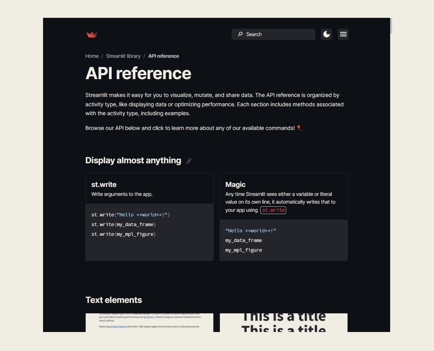Copy anchor link beside Display almost anything
Image resolution: width=434 pixels, height=351 pixels.
click(189, 161)
